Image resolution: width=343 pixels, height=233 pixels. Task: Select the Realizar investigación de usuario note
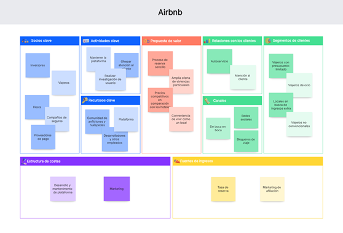click(x=111, y=80)
